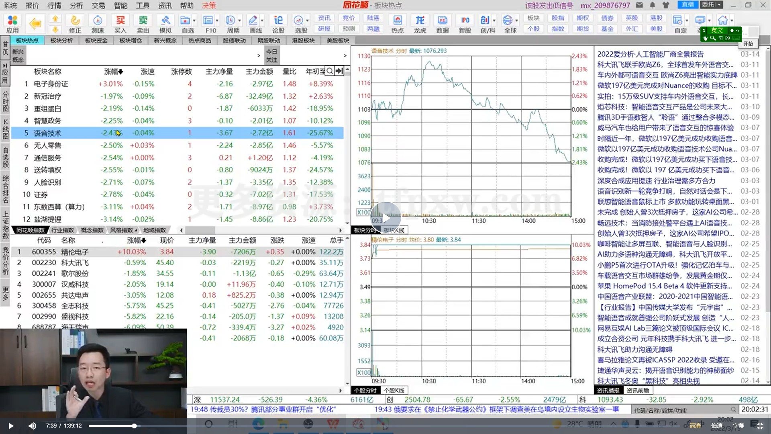The height and width of the screenshot is (434, 771).
Task: Open the 行情 menu
Action: [54, 5]
